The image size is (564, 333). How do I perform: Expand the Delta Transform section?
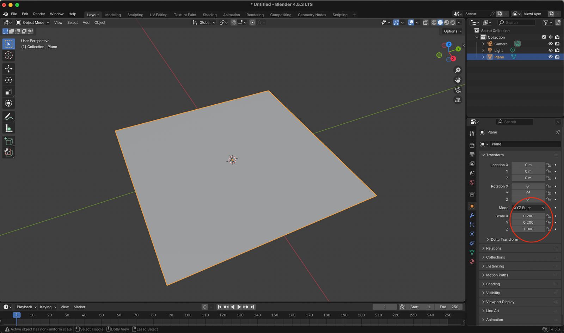click(504, 240)
